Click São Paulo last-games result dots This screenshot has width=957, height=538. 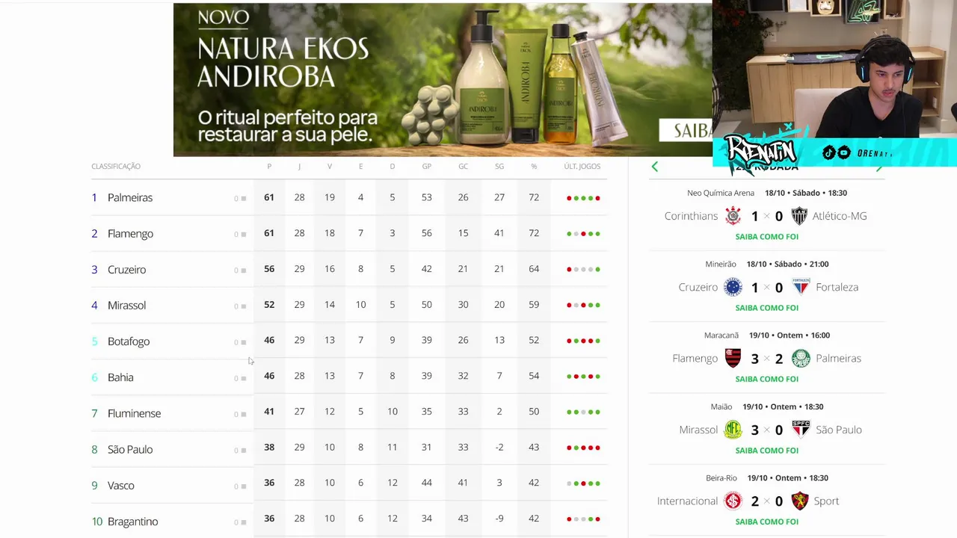pyautogui.click(x=583, y=448)
